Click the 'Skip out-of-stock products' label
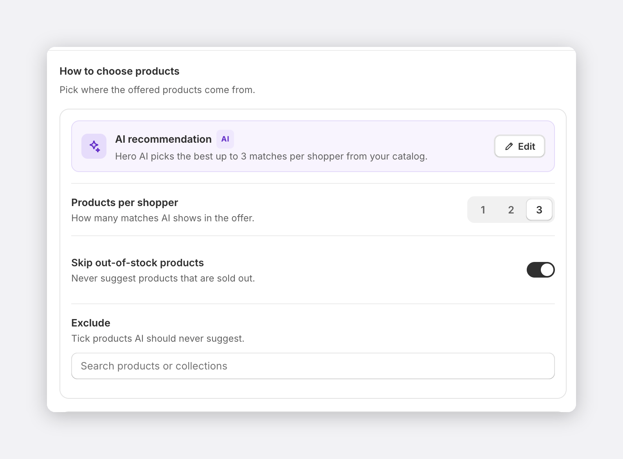 (x=137, y=263)
